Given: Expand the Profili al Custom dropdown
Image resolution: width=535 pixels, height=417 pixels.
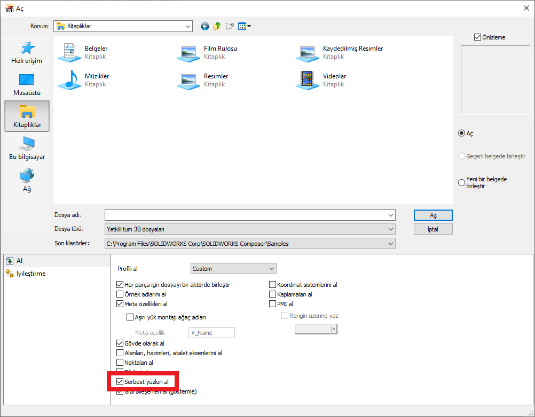Looking at the screenshot, I should coord(233,269).
